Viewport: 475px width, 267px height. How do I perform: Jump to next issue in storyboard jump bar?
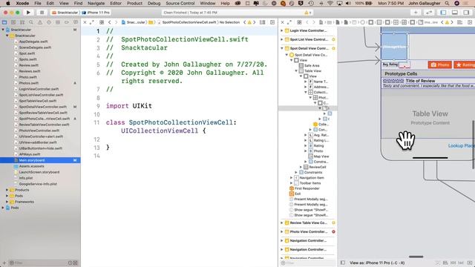pos(452,22)
